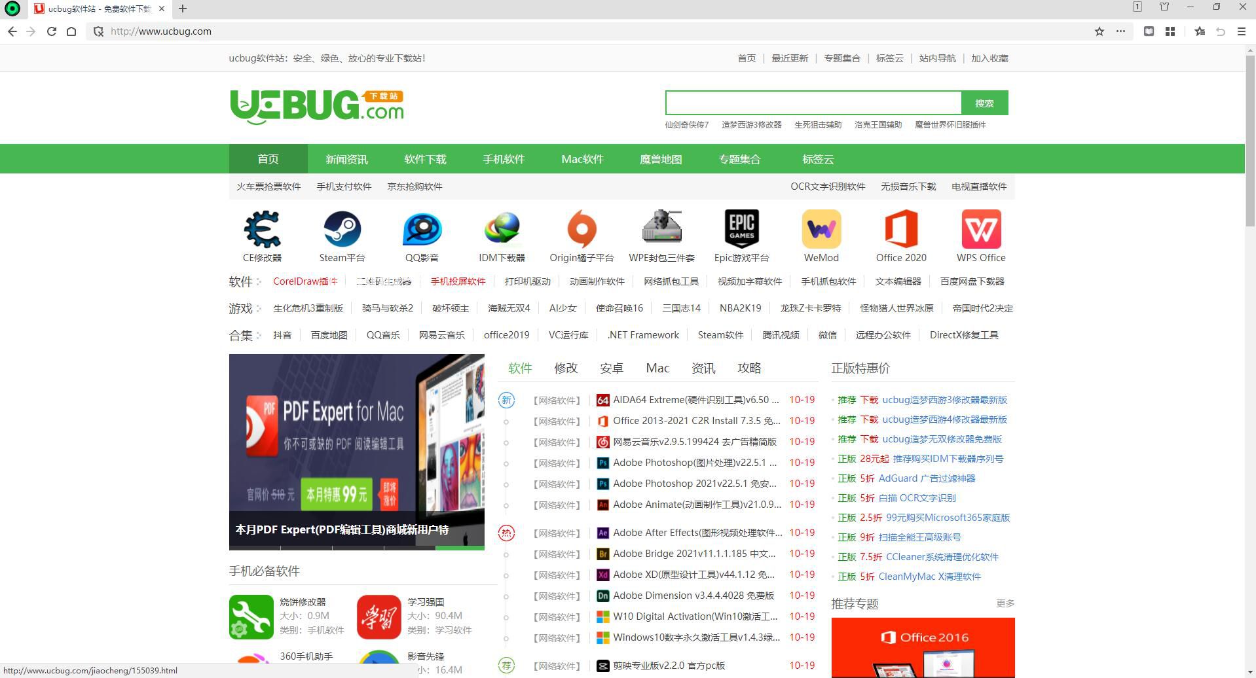Viewport: 1256px width, 678px height.
Task: Click the green 搜索 button
Action: (x=984, y=103)
